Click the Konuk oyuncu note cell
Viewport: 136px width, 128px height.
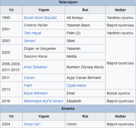tap(120, 93)
